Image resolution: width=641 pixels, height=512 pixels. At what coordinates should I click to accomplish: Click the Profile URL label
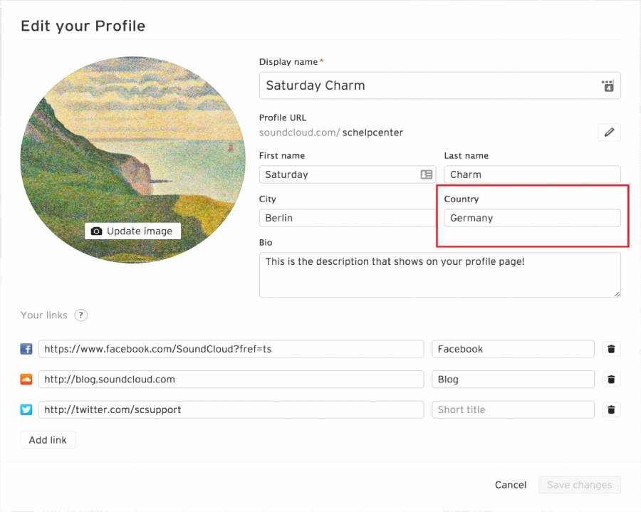[x=283, y=117]
